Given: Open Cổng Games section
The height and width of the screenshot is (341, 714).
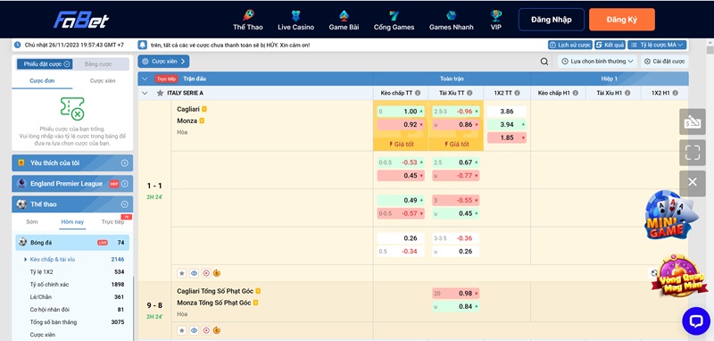Looking at the screenshot, I should pyautogui.click(x=394, y=20).
